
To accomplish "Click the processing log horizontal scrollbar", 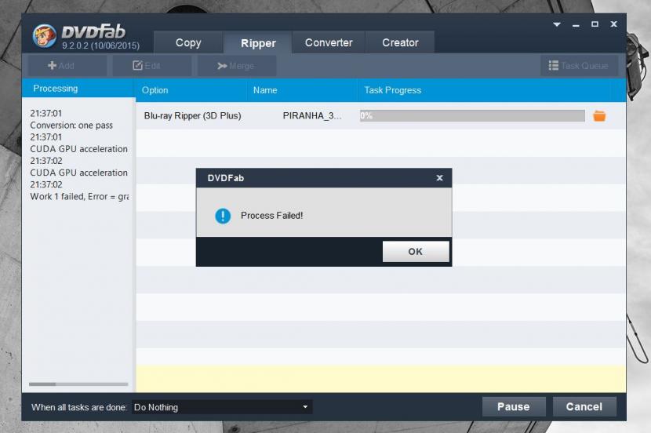I will click(78, 384).
